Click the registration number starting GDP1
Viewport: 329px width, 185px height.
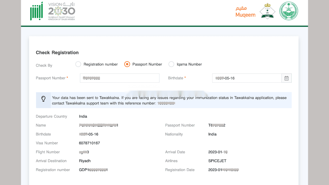(x=93, y=170)
